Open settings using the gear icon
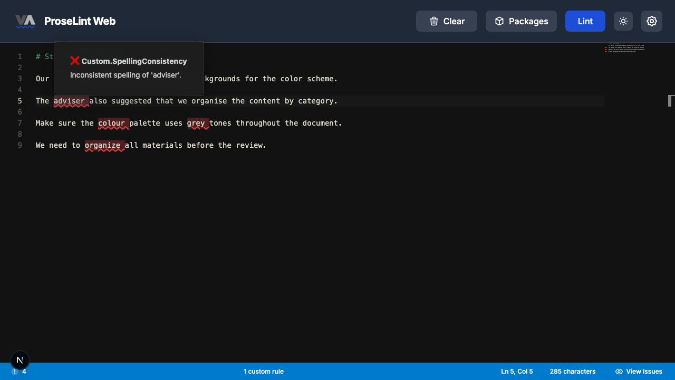675x380 pixels. (x=652, y=21)
